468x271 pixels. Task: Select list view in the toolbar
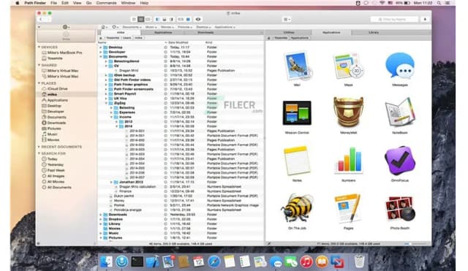[x=141, y=20]
